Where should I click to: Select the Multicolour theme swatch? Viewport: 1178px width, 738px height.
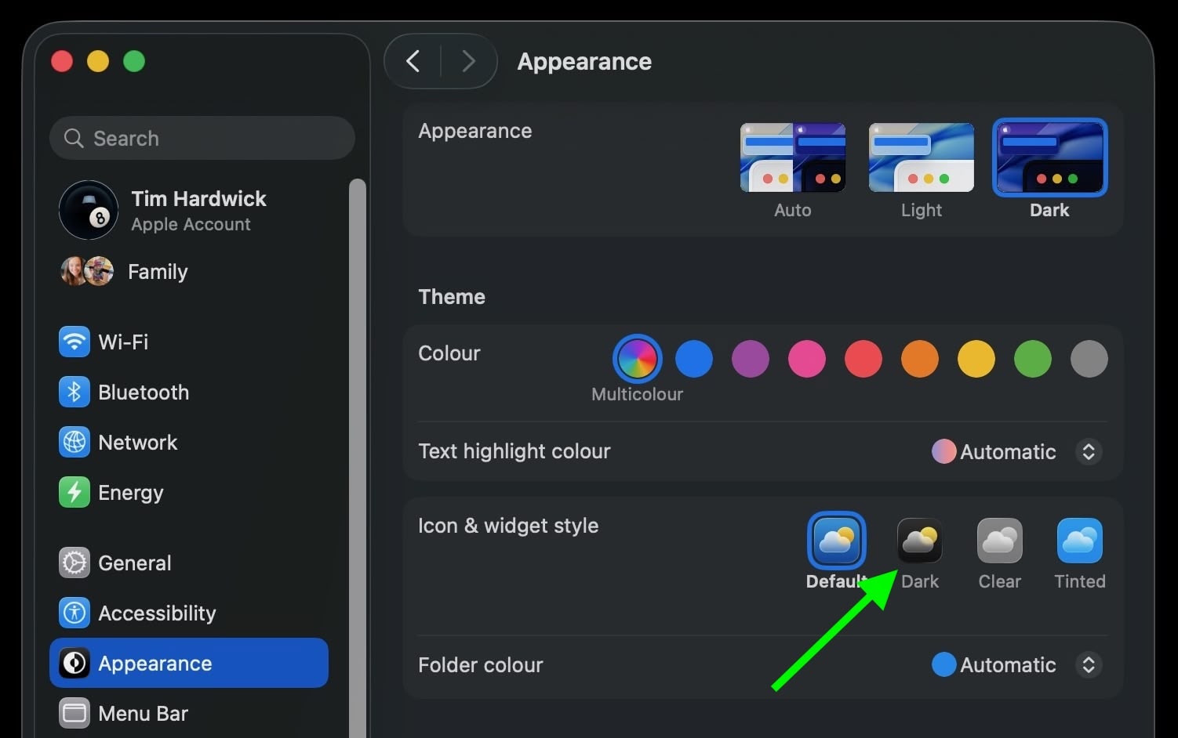(638, 359)
